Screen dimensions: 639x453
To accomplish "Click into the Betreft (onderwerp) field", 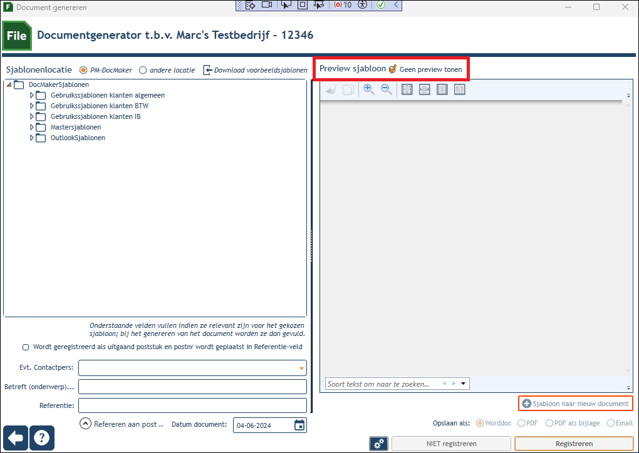I will [x=192, y=387].
